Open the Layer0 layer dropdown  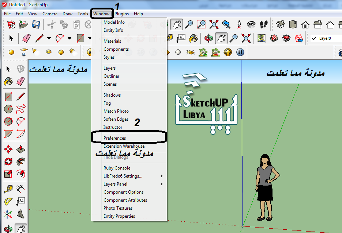[x=326, y=39]
